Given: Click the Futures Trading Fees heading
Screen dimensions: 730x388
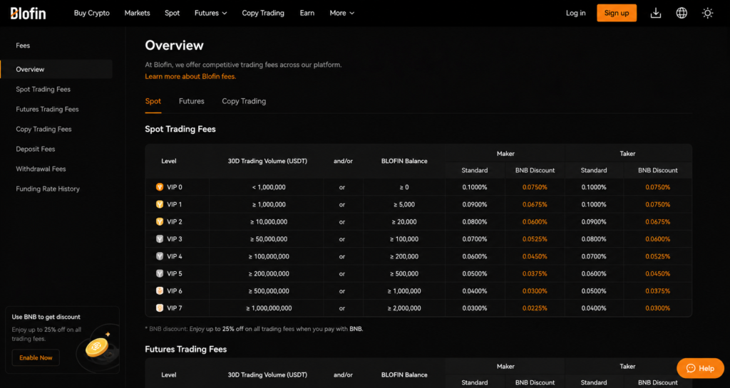Looking at the screenshot, I should 186,349.
